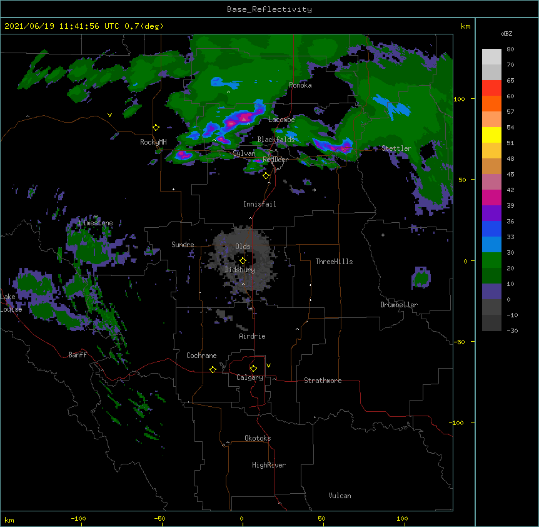Select the Didsbury label

240,270
